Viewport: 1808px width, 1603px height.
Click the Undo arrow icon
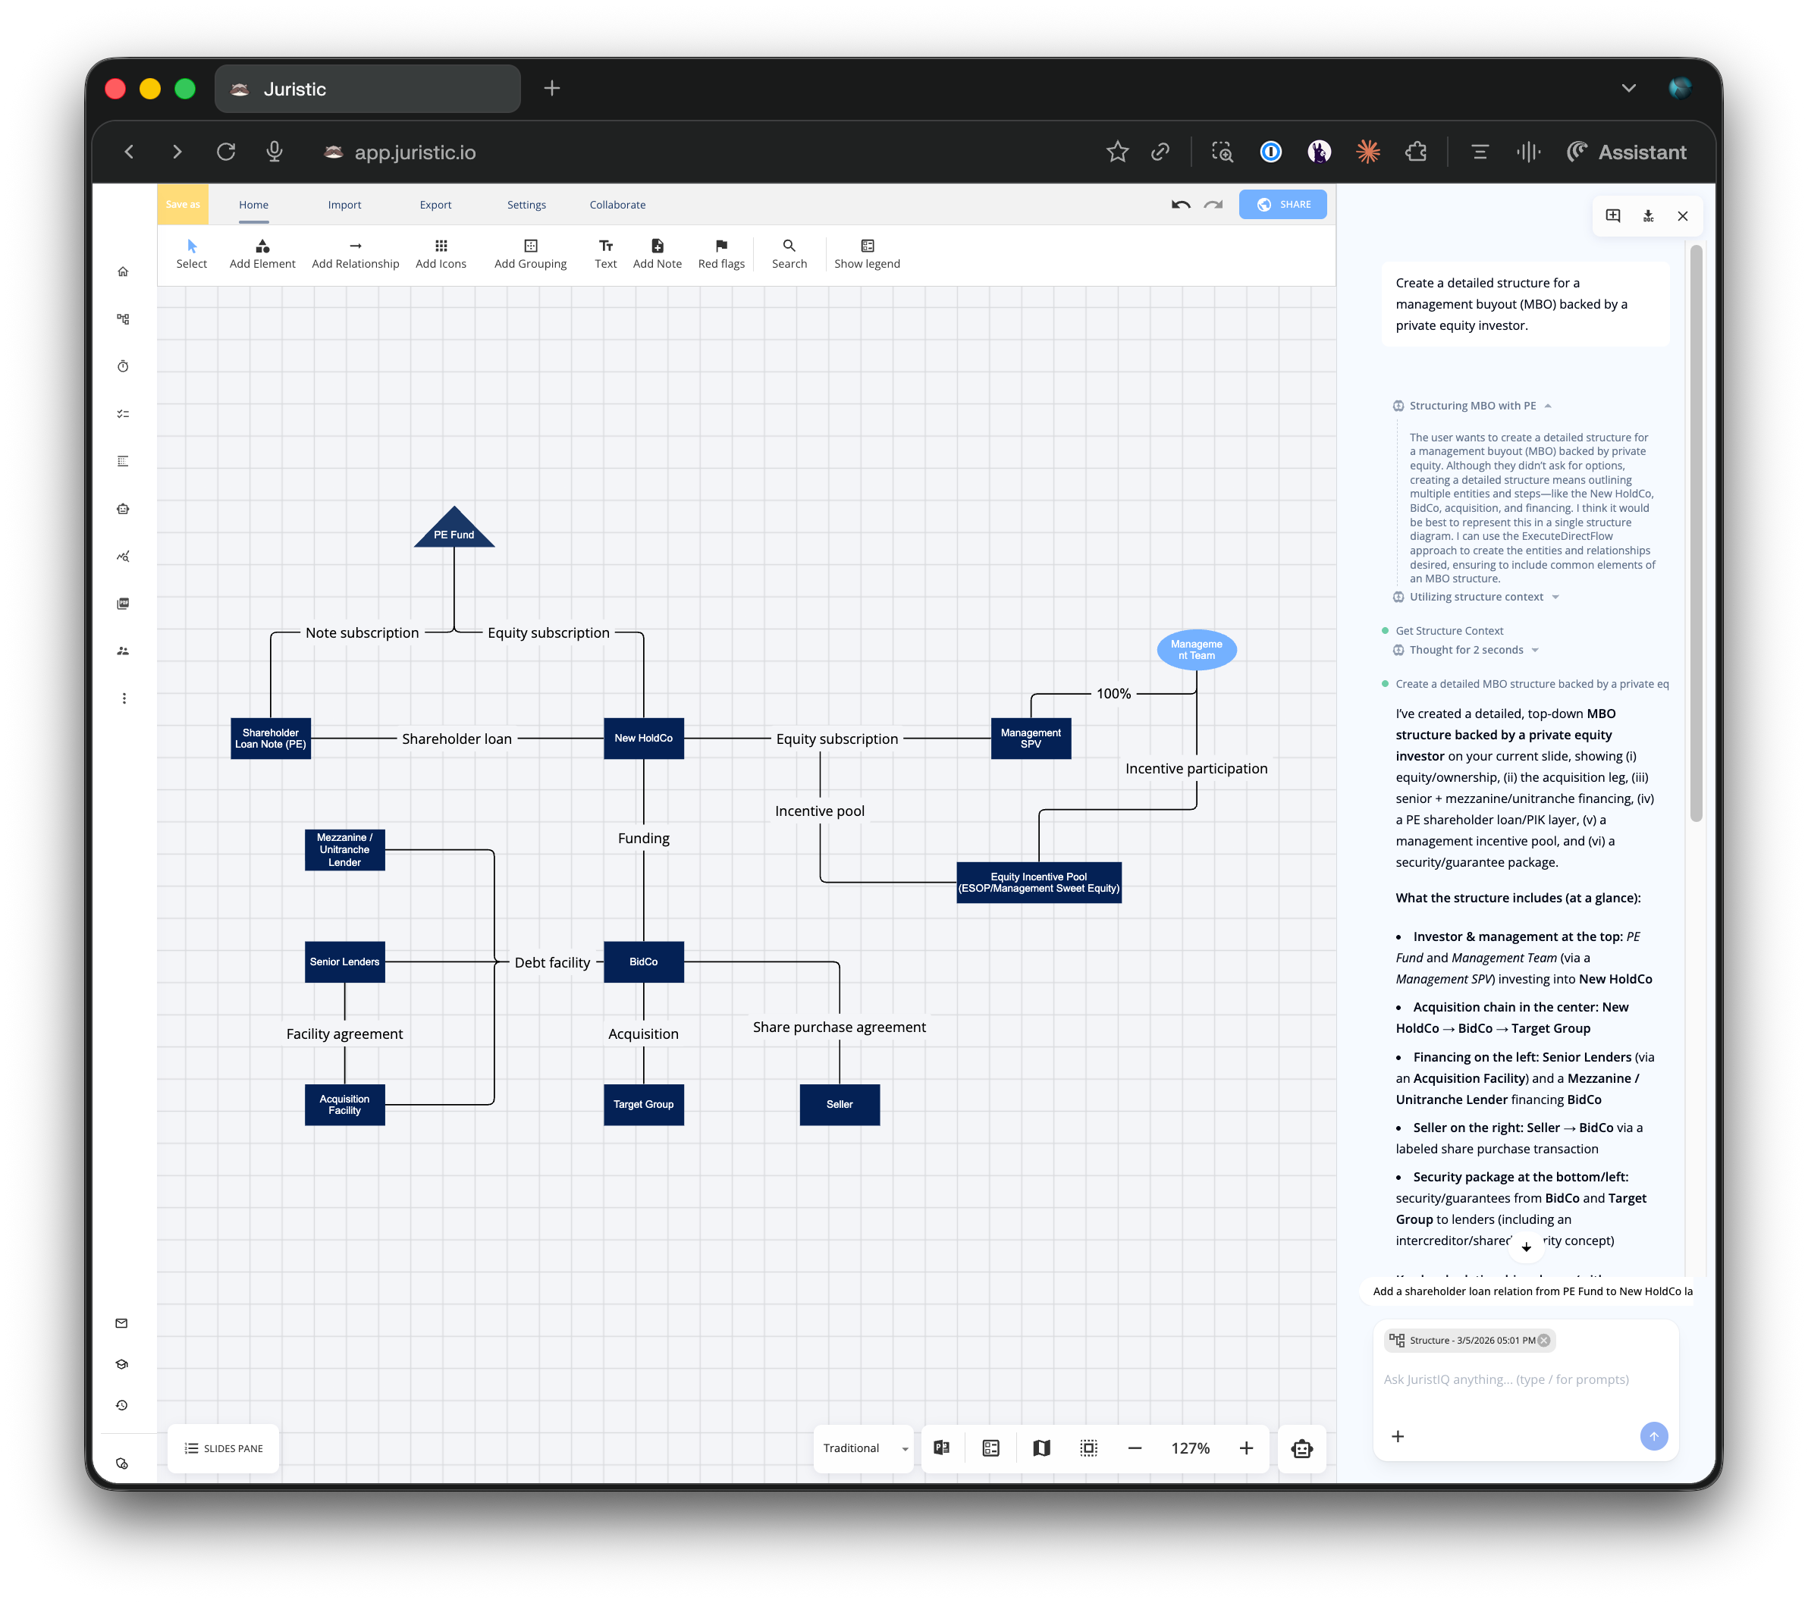[1180, 204]
